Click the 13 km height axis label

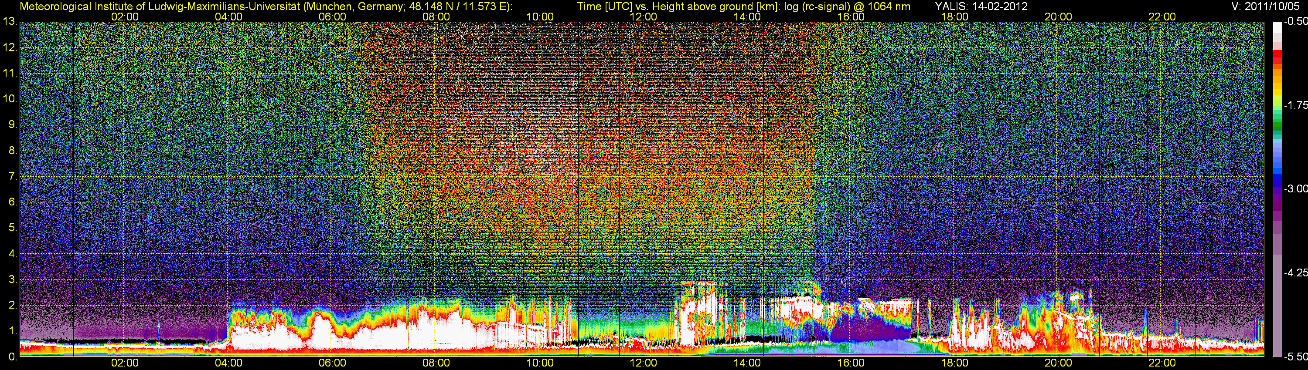(10, 22)
